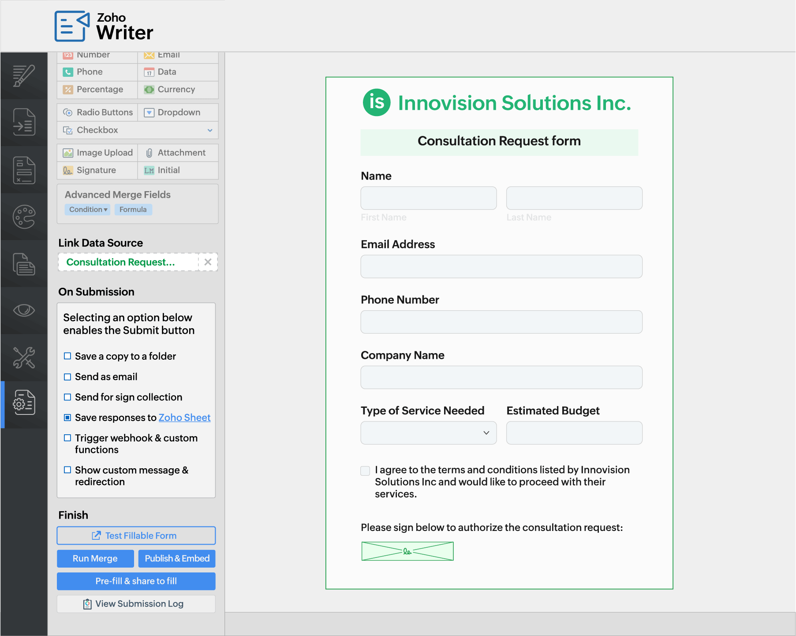796x636 pixels.
Task: Click the signature placeholder box in form
Action: [407, 551]
